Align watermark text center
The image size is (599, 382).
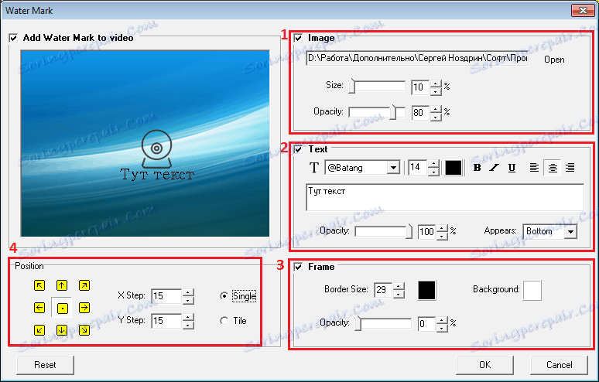[553, 168]
